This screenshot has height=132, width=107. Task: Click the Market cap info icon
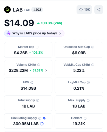tap(37, 47)
